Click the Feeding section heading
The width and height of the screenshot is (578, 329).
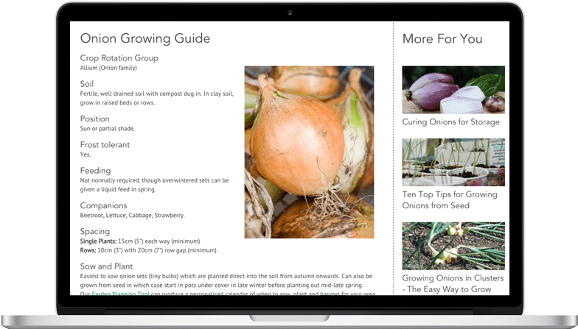click(x=95, y=171)
